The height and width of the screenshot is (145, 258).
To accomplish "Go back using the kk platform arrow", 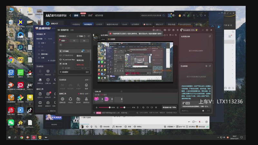I will coord(70,15).
